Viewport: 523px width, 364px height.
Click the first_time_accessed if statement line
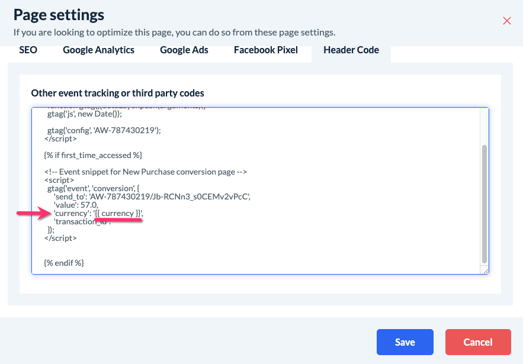(x=92, y=155)
